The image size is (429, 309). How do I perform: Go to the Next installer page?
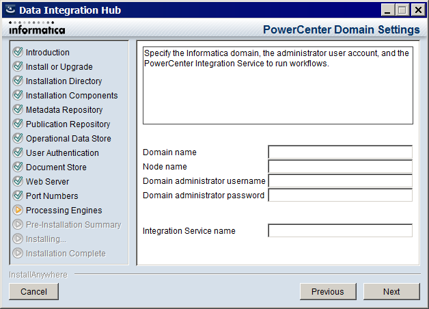click(391, 291)
